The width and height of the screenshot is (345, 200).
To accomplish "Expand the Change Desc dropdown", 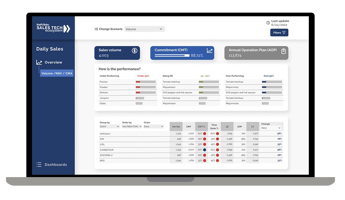I will (271, 128).
